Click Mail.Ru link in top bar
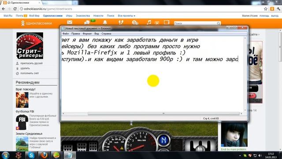 (8, 16)
